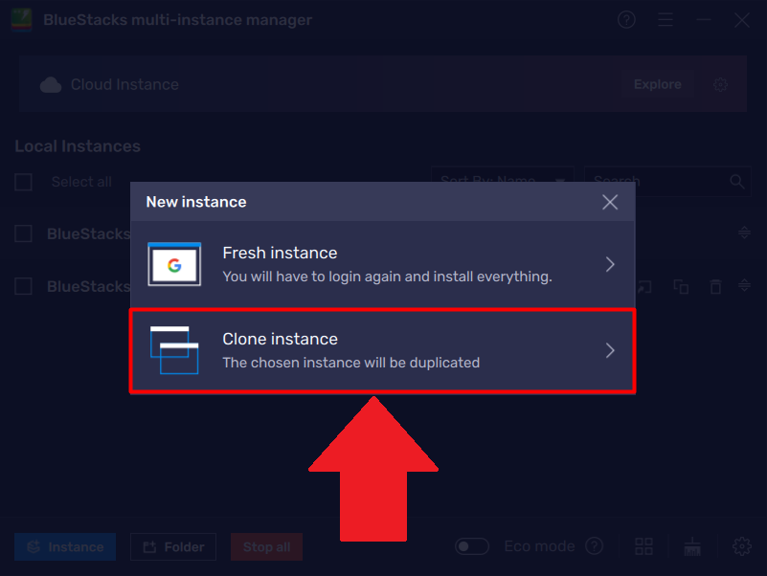Open the Eco mode help question icon

[594, 546]
